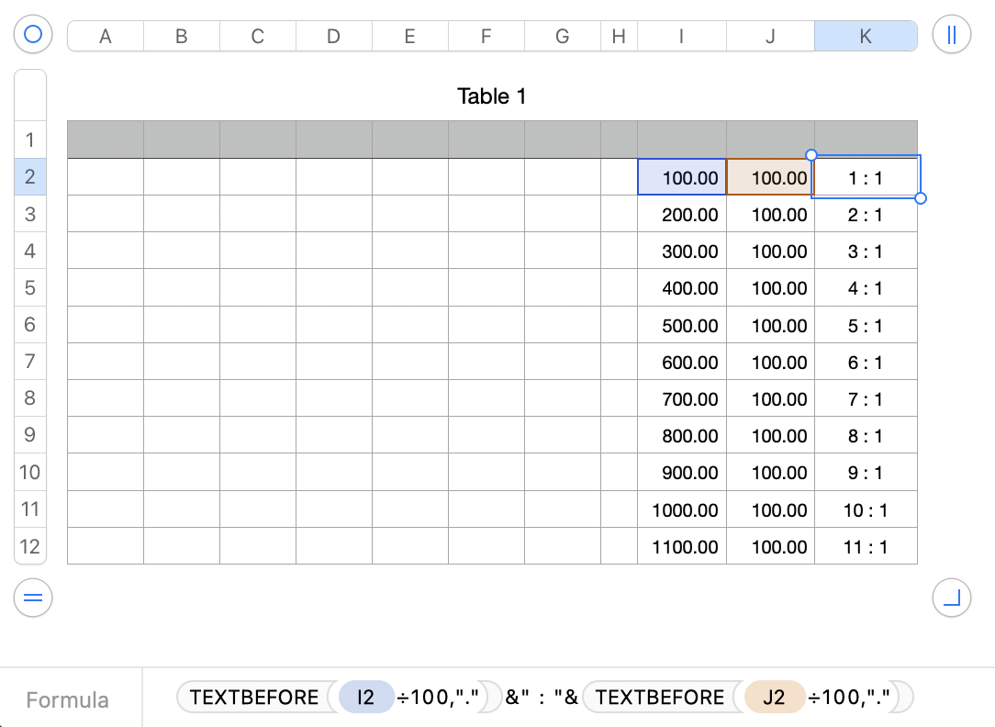
Task: Click the add-column handle at top right
Action: 951,34
